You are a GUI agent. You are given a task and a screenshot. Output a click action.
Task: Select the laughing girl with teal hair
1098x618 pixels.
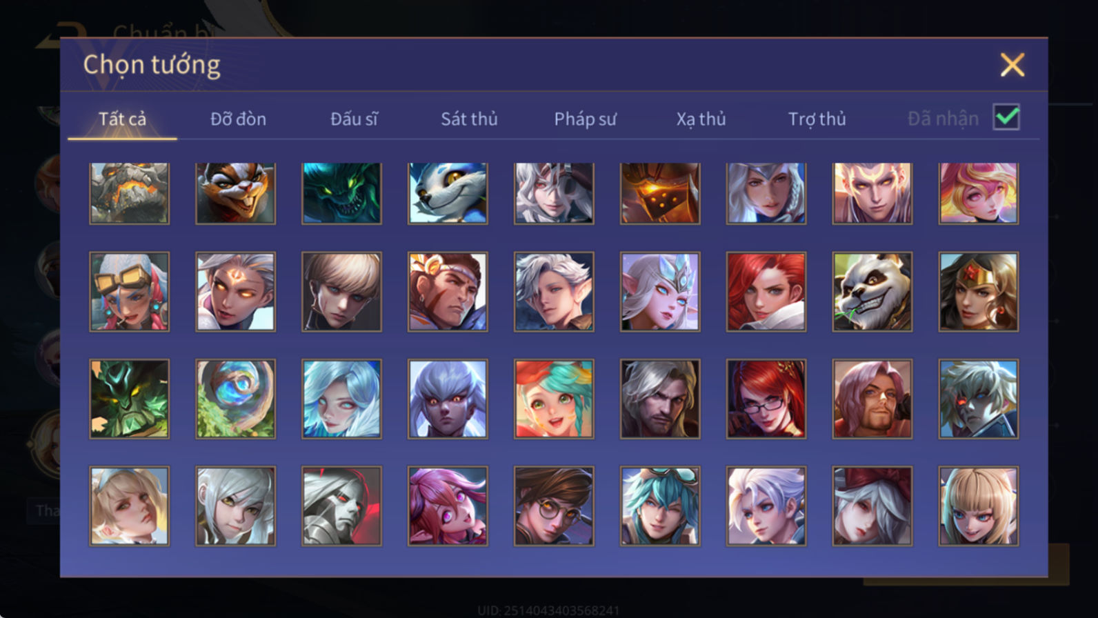554,399
